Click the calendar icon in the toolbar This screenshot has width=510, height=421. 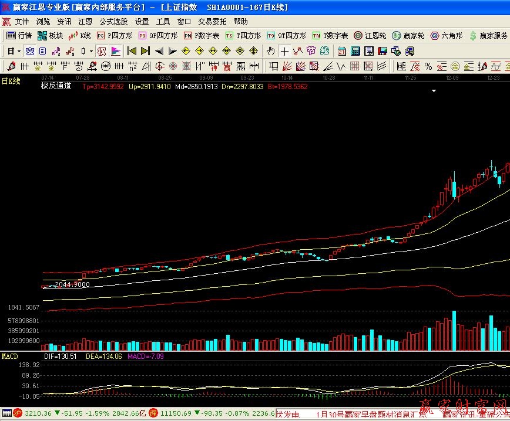pos(342,51)
